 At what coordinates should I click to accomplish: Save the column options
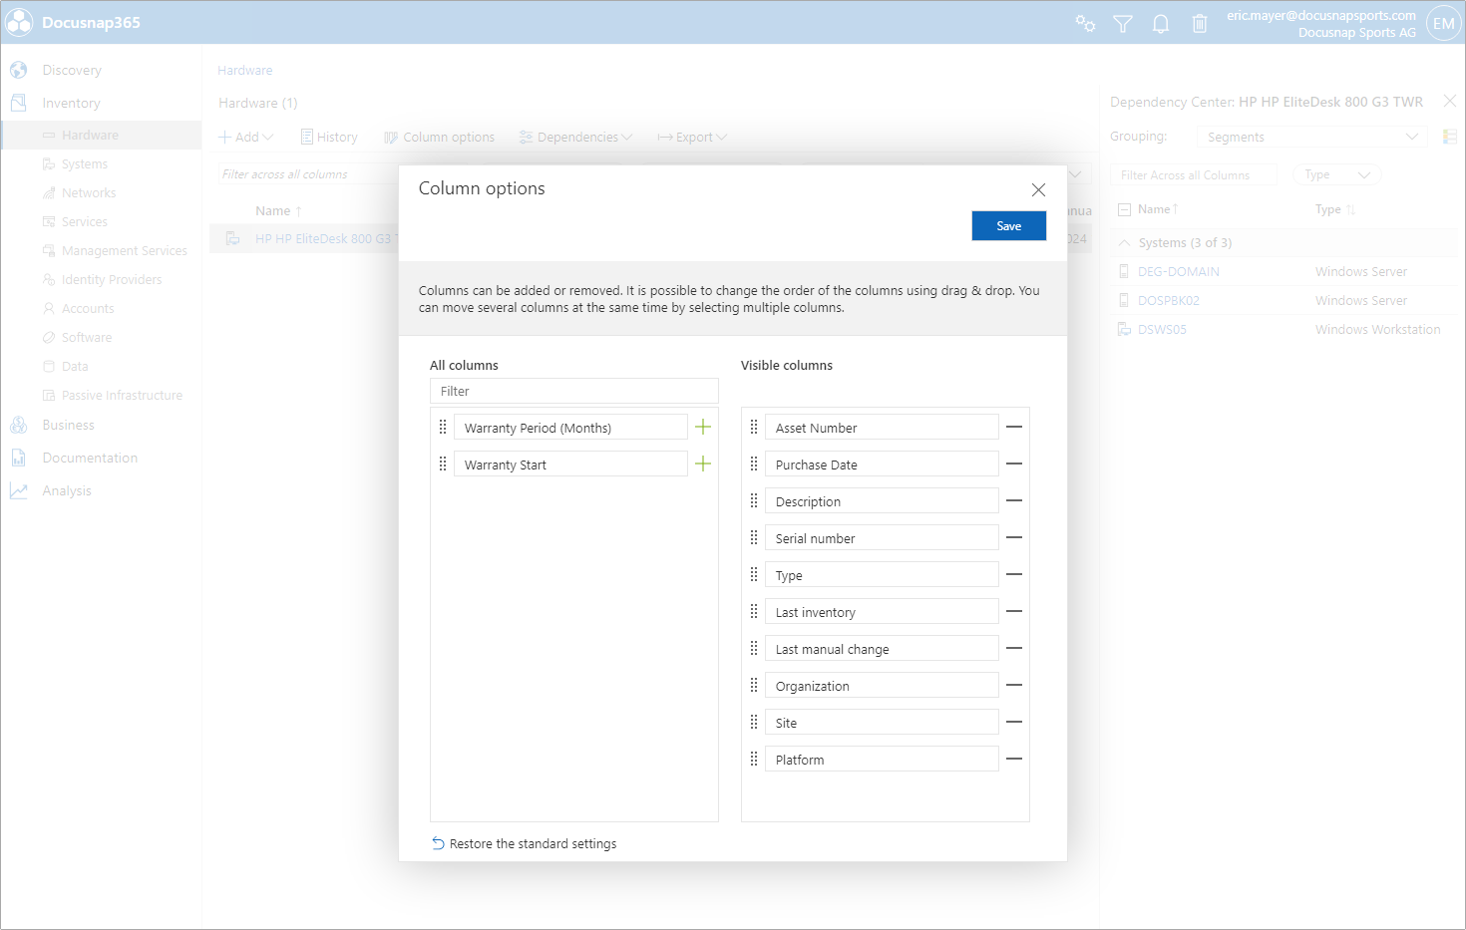(1008, 225)
